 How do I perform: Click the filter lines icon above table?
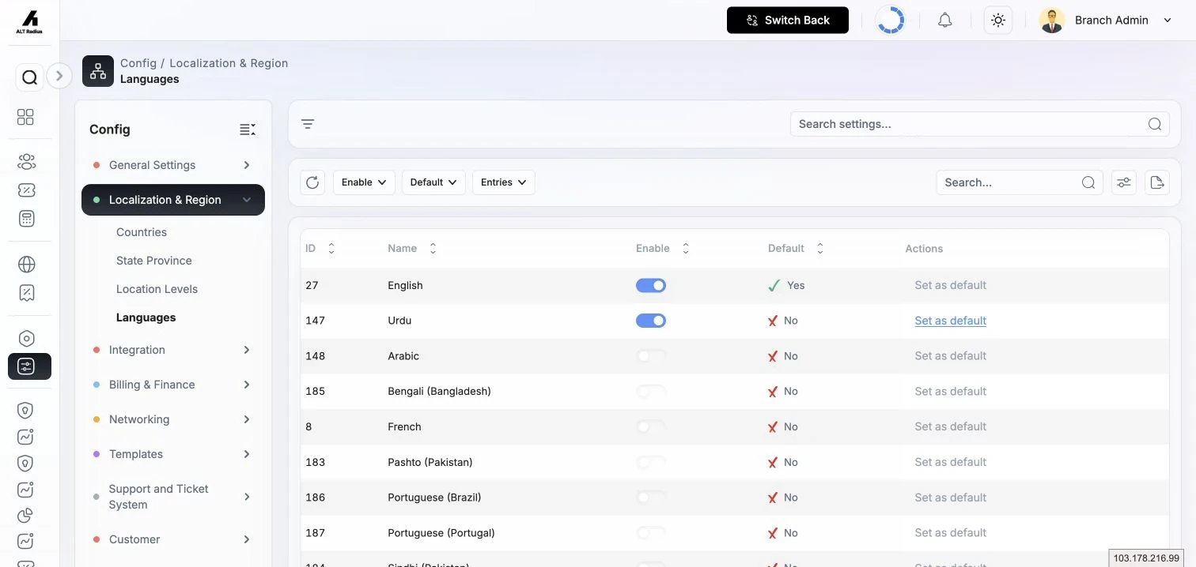308,124
